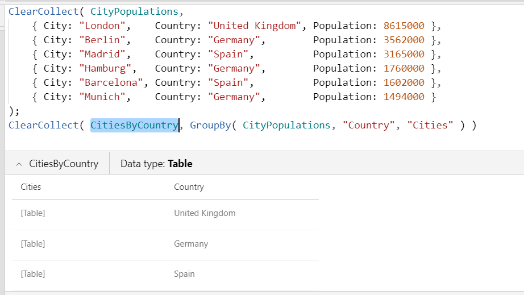
Task: Select the United Kingdom cell in results table
Action: (x=205, y=213)
